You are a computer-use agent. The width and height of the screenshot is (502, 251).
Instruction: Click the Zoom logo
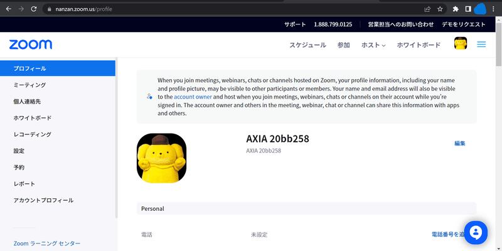[x=31, y=45]
